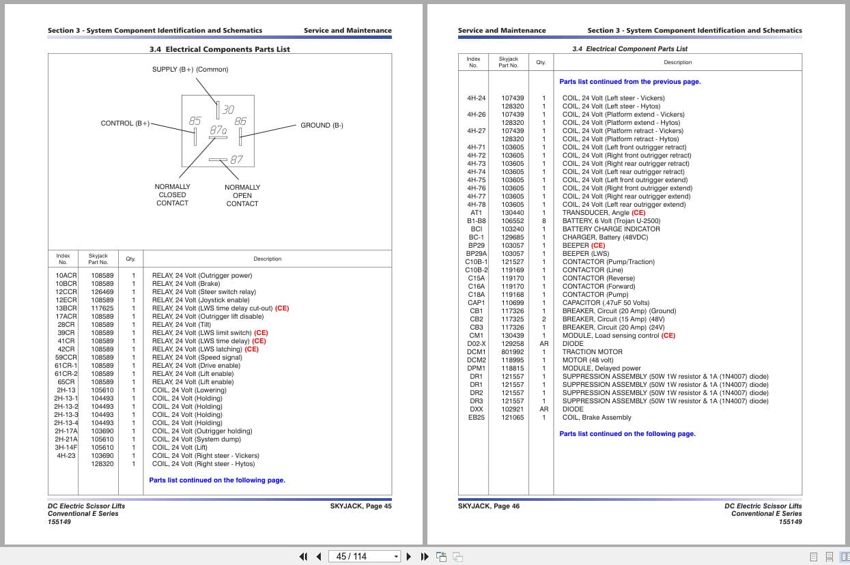The height and width of the screenshot is (565, 850).
Task: Click 'COIL, 24 Volt (Platform extend - Vickers)'
Action: (x=623, y=115)
